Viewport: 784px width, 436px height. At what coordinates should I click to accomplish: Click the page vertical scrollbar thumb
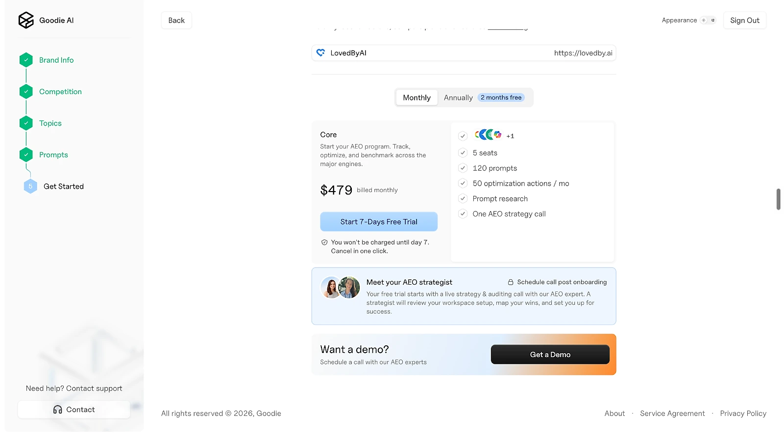pyautogui.click(x=778, y=199)
